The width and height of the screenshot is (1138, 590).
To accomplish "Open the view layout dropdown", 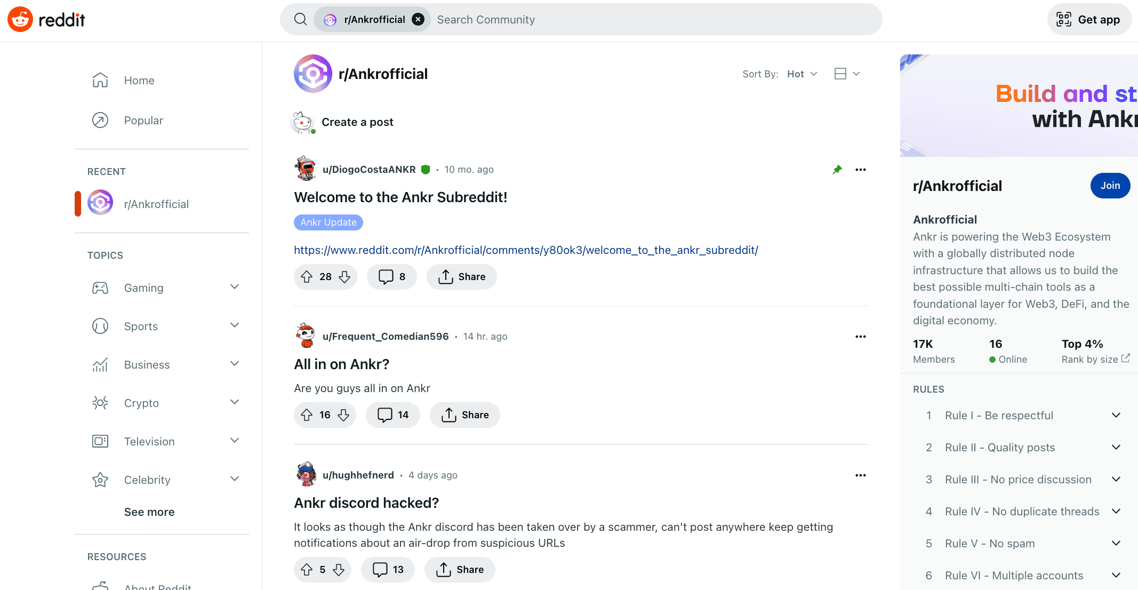I will pos(847,74).
